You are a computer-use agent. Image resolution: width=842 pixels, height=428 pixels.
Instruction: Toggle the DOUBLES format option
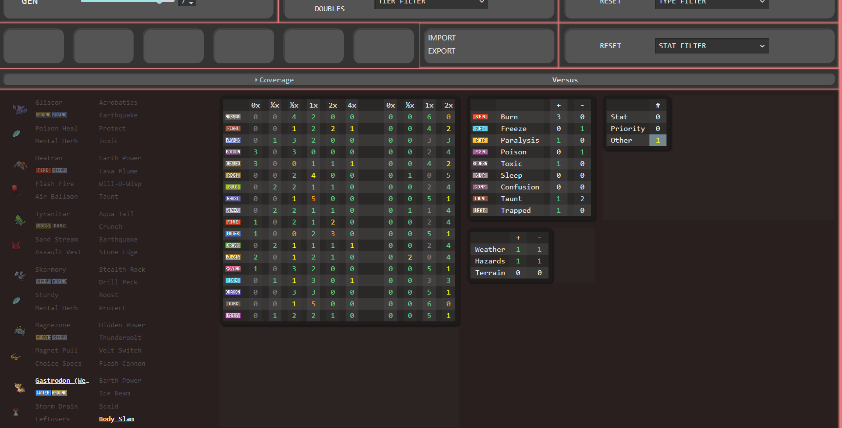(330, 9)
